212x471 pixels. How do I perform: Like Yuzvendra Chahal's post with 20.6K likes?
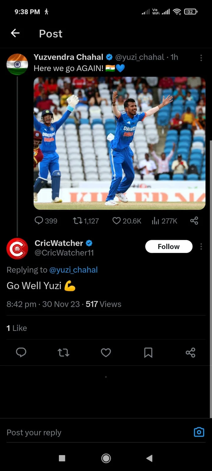coord(117,220)
